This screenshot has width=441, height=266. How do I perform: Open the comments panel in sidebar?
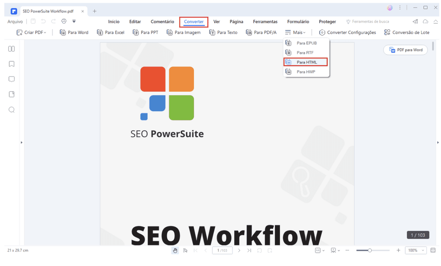coord(11,79)
